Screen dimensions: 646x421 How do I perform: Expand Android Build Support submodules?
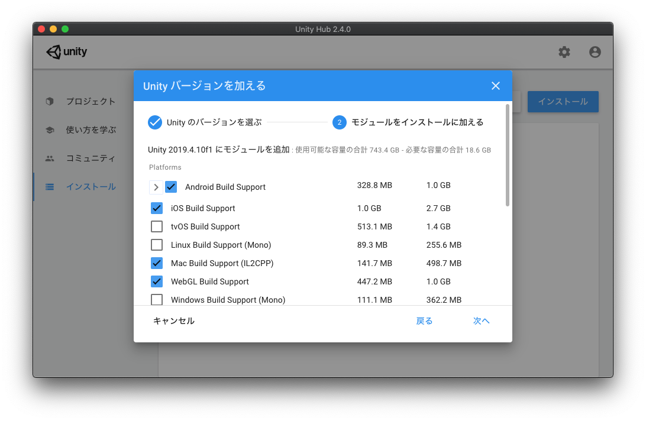(156, 187)
